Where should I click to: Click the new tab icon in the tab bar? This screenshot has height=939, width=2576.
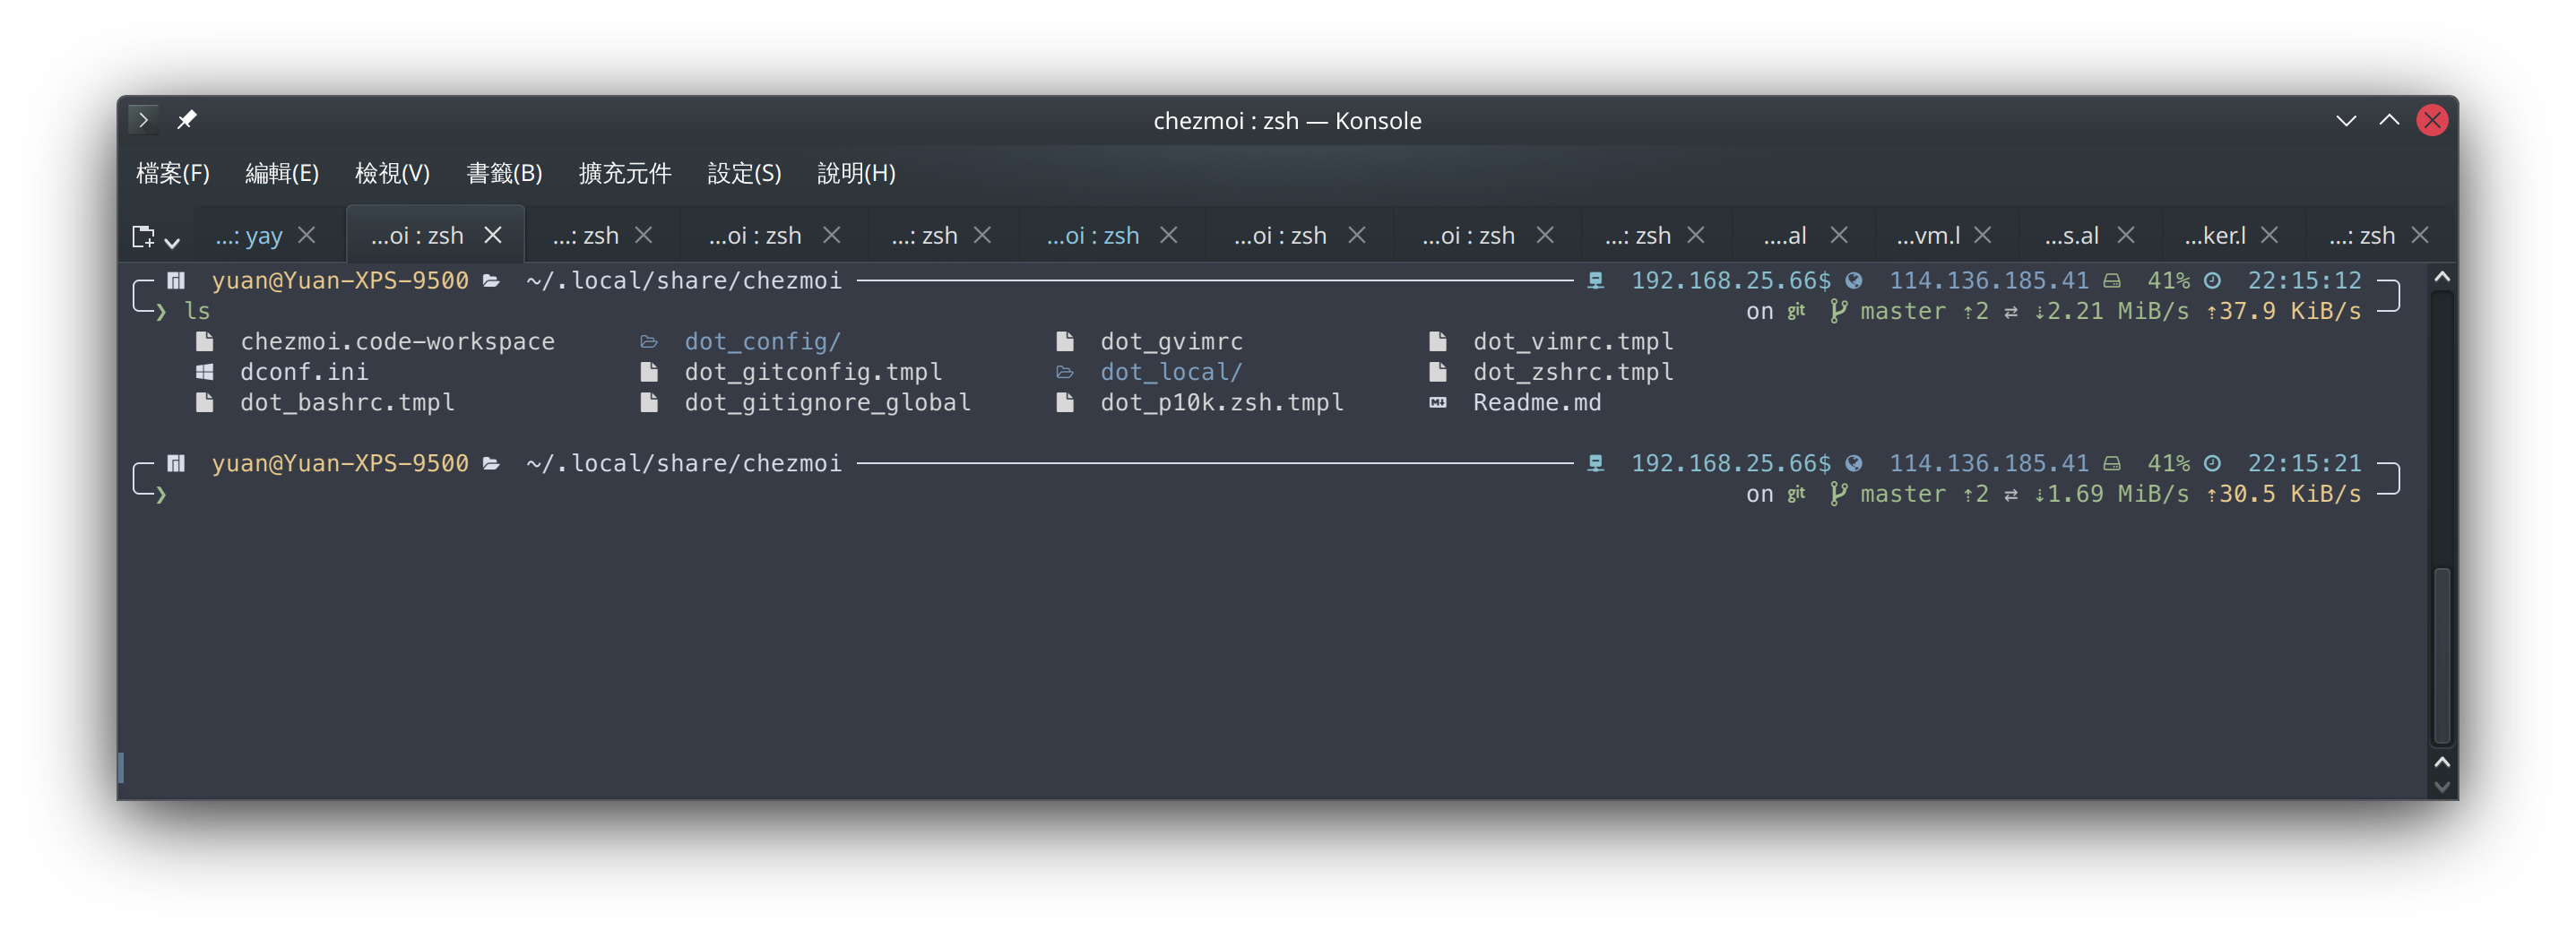tap(143, 236)
